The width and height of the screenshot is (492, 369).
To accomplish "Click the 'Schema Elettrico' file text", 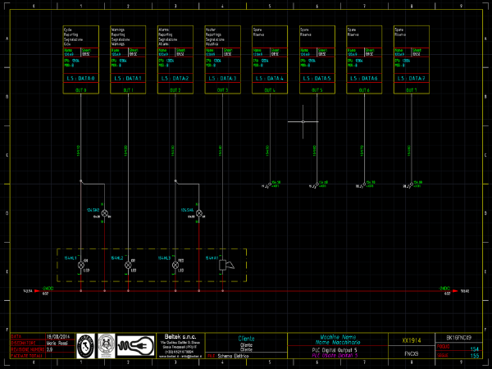I will 233,356.
